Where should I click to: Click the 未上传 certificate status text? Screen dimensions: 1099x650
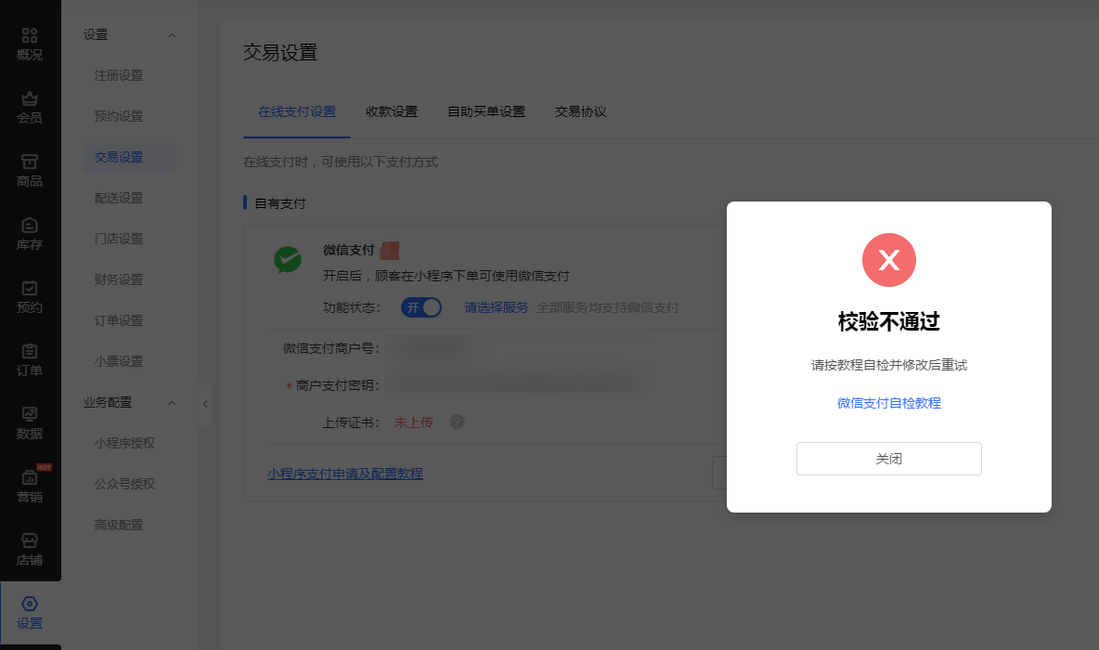tap(414, 422)
